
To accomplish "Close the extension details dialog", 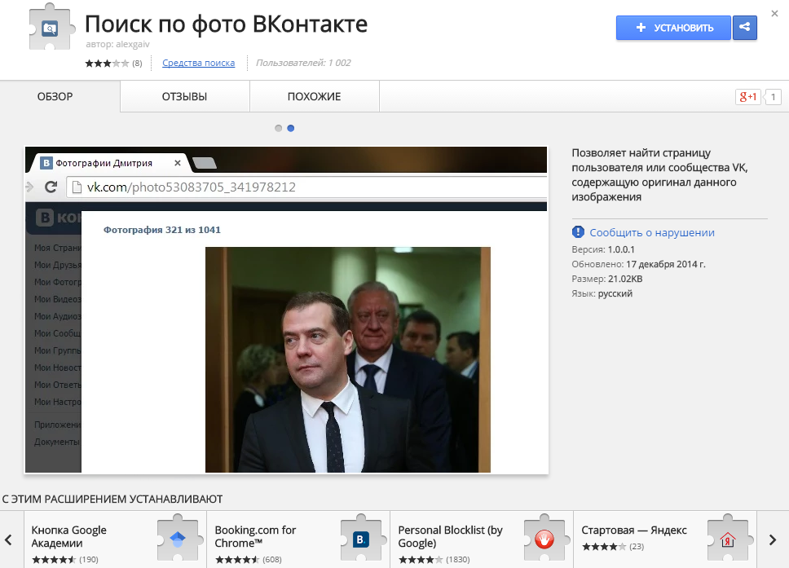I will 775,14.
